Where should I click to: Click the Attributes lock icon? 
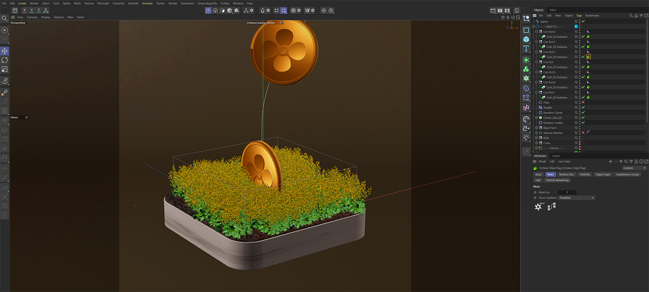coord(636,162)
